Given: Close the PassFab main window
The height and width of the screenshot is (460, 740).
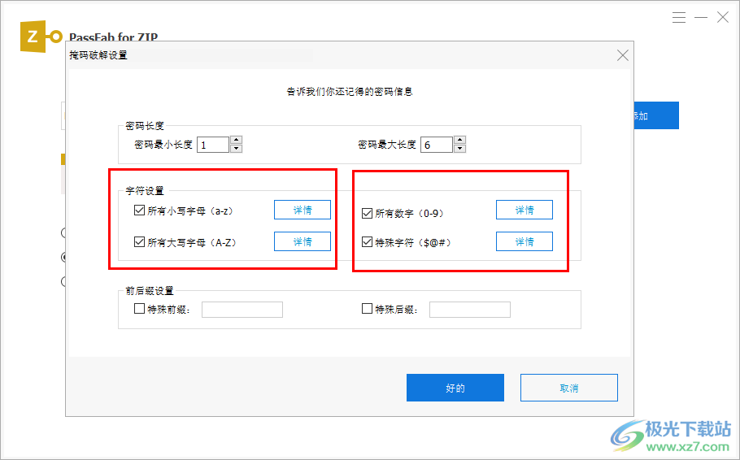Looking at the screenshot, I should 723,17.
